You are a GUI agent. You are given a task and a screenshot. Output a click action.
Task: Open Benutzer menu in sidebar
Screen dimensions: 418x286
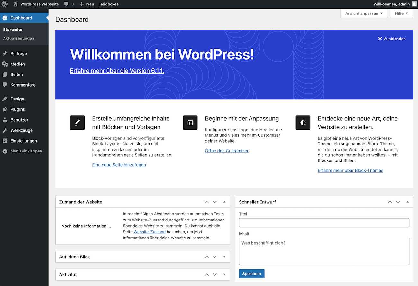coord(24,120)
